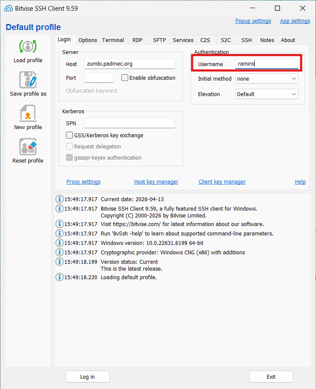Open App settings link
This screenshot has height=389, width=316.
295,21
